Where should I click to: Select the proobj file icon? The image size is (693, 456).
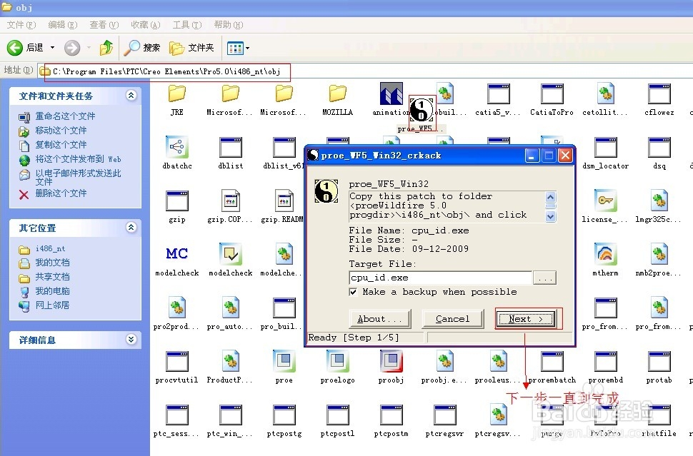391,361
